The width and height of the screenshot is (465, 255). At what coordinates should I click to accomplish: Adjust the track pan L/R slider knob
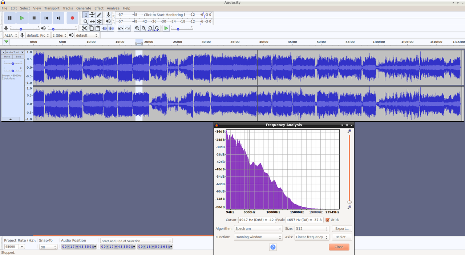click(x=13, y=70)
